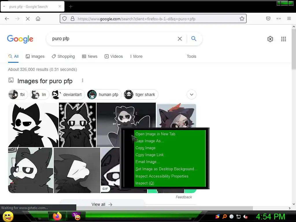The image size is (296, 222).
Task: Click the Feedback link
Action: tap(184, 197)
